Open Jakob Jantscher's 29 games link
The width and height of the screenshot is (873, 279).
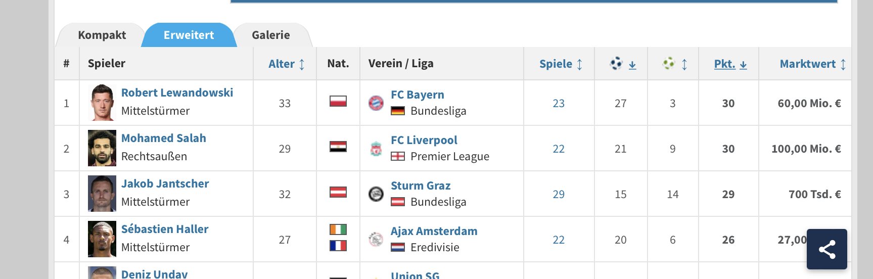pyautogui.click(x=559, y=194)
